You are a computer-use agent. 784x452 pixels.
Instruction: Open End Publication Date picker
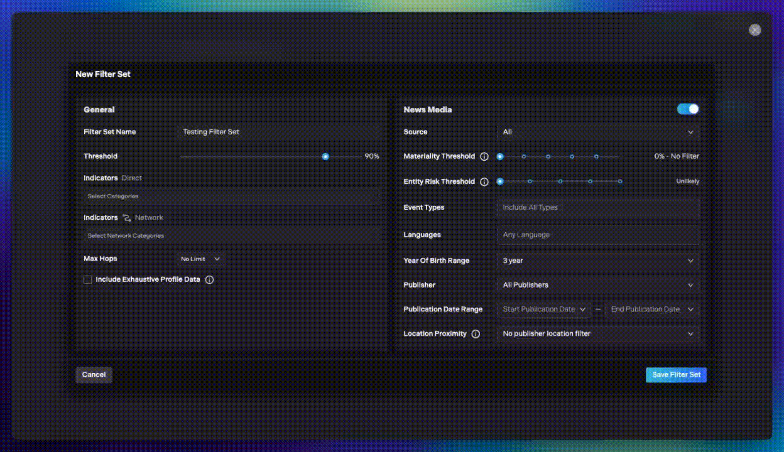(x=651, y=309)
